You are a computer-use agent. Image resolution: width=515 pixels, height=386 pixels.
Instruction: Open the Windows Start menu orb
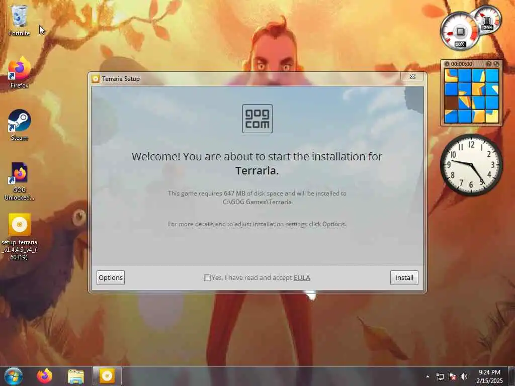click(x=14, y=376)
